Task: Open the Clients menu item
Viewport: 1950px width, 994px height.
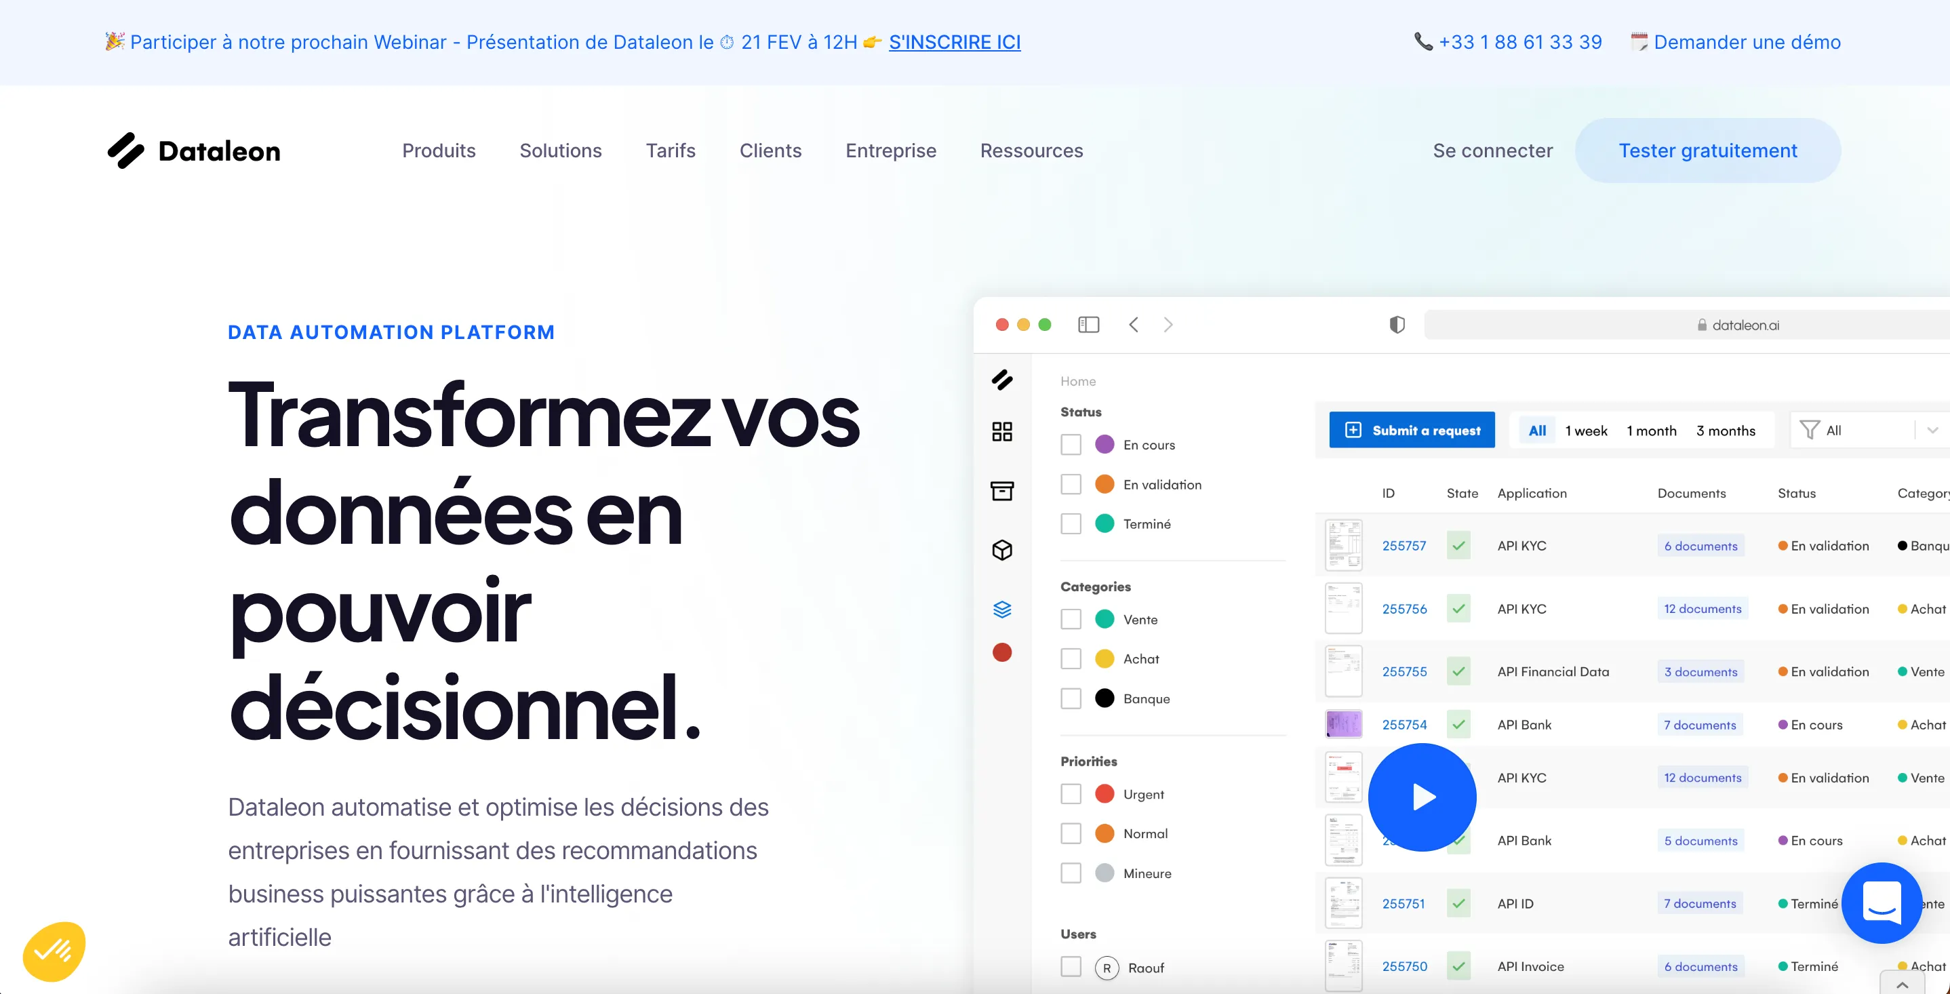Action: [x=771, y=151]
